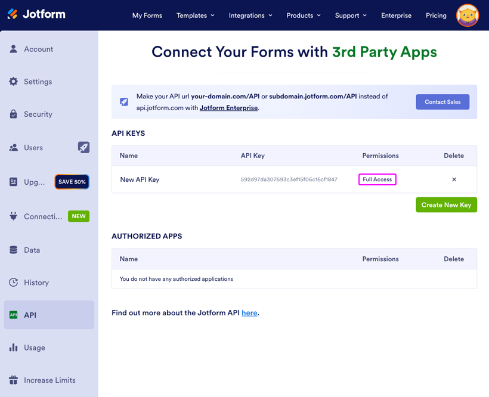Click the Users sidebar label

[x=33, y=148]
